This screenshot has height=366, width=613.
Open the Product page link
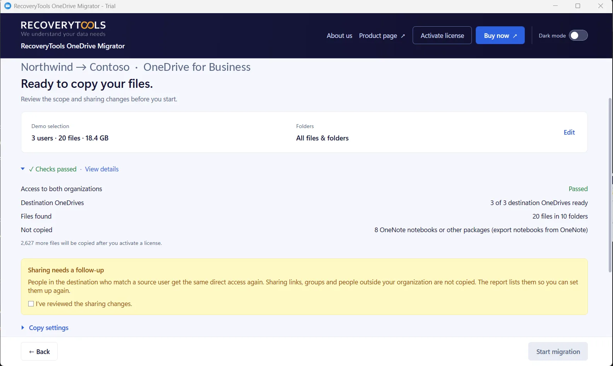coord(382,36)
